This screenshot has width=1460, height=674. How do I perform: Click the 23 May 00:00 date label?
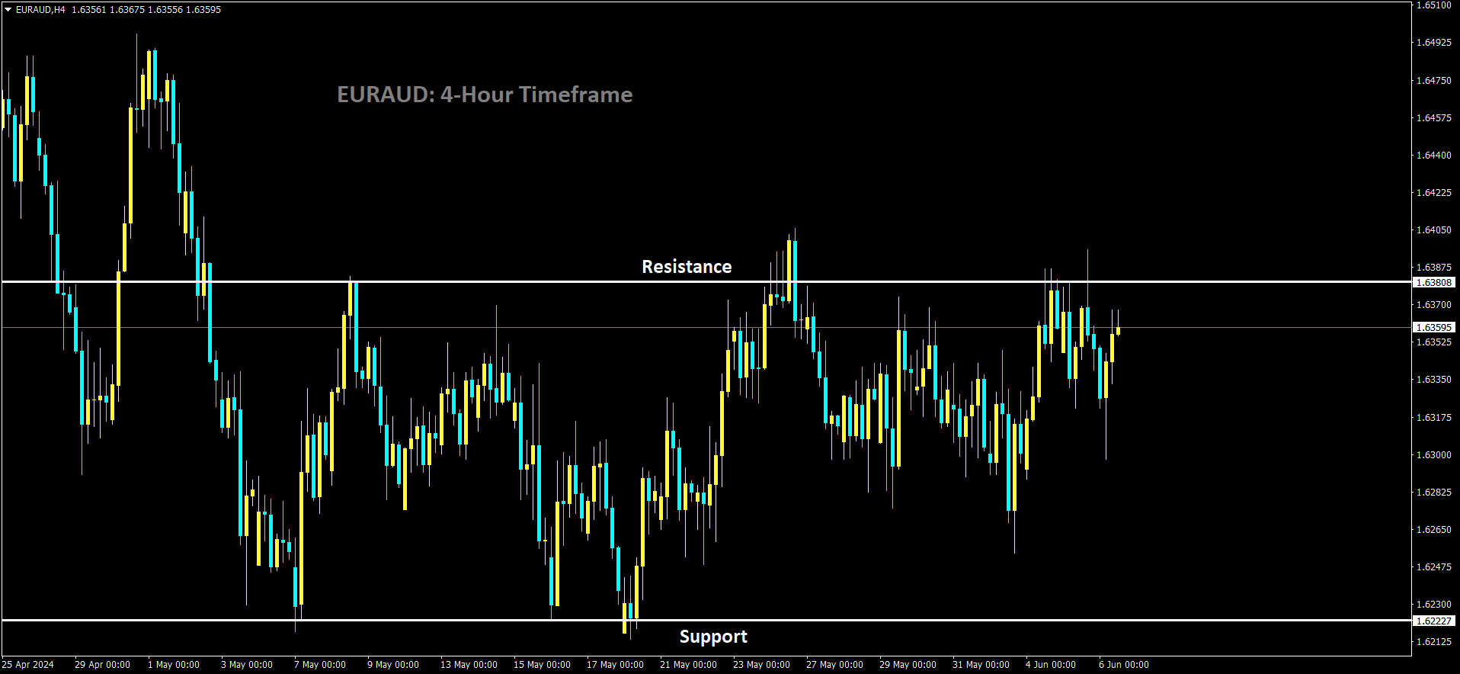[761, 665]
